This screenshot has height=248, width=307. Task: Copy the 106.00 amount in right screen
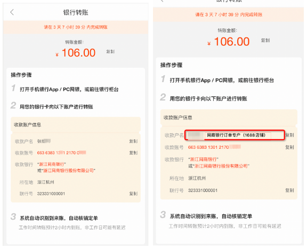(265, 41)
